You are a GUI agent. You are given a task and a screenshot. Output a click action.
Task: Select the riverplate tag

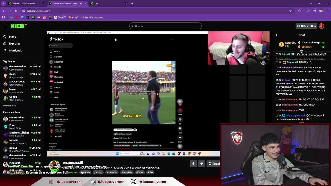127,172
